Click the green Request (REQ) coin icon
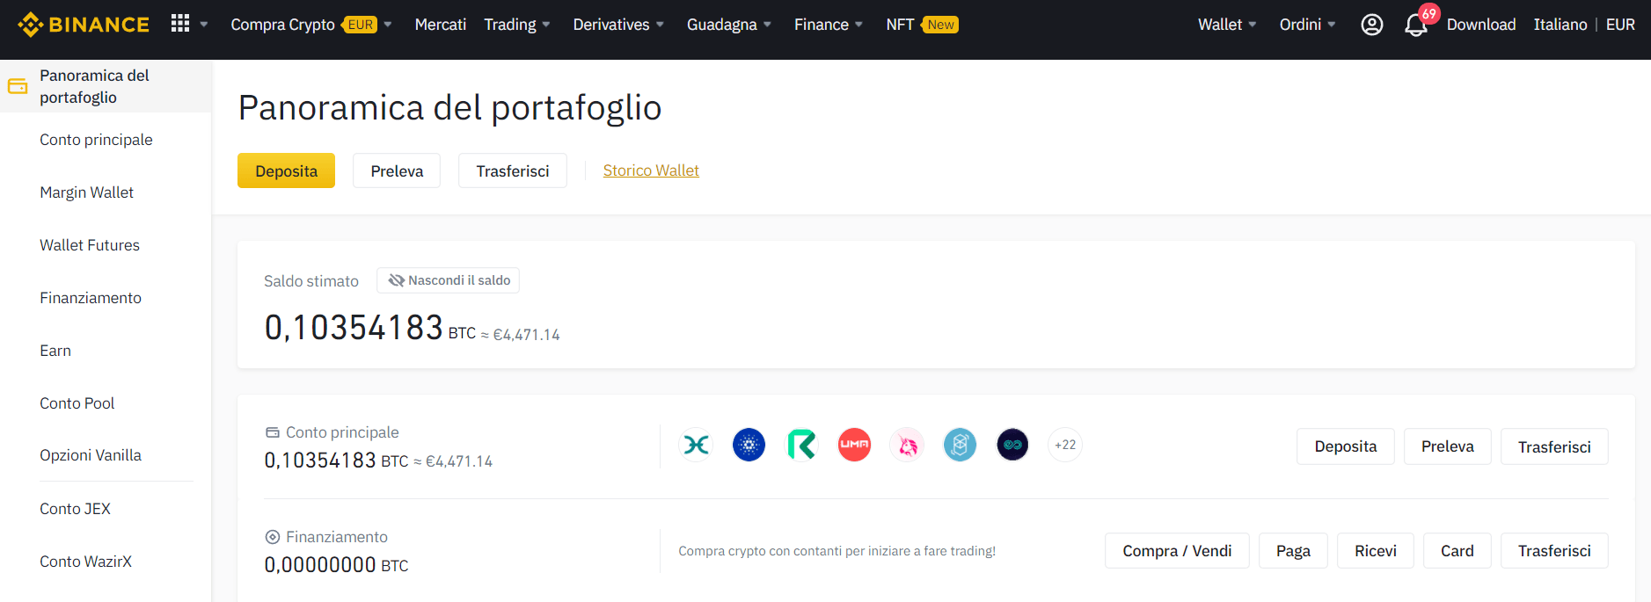Viewport: 1651px width, 602px height. pyautogui.click(x=802, y=445)
